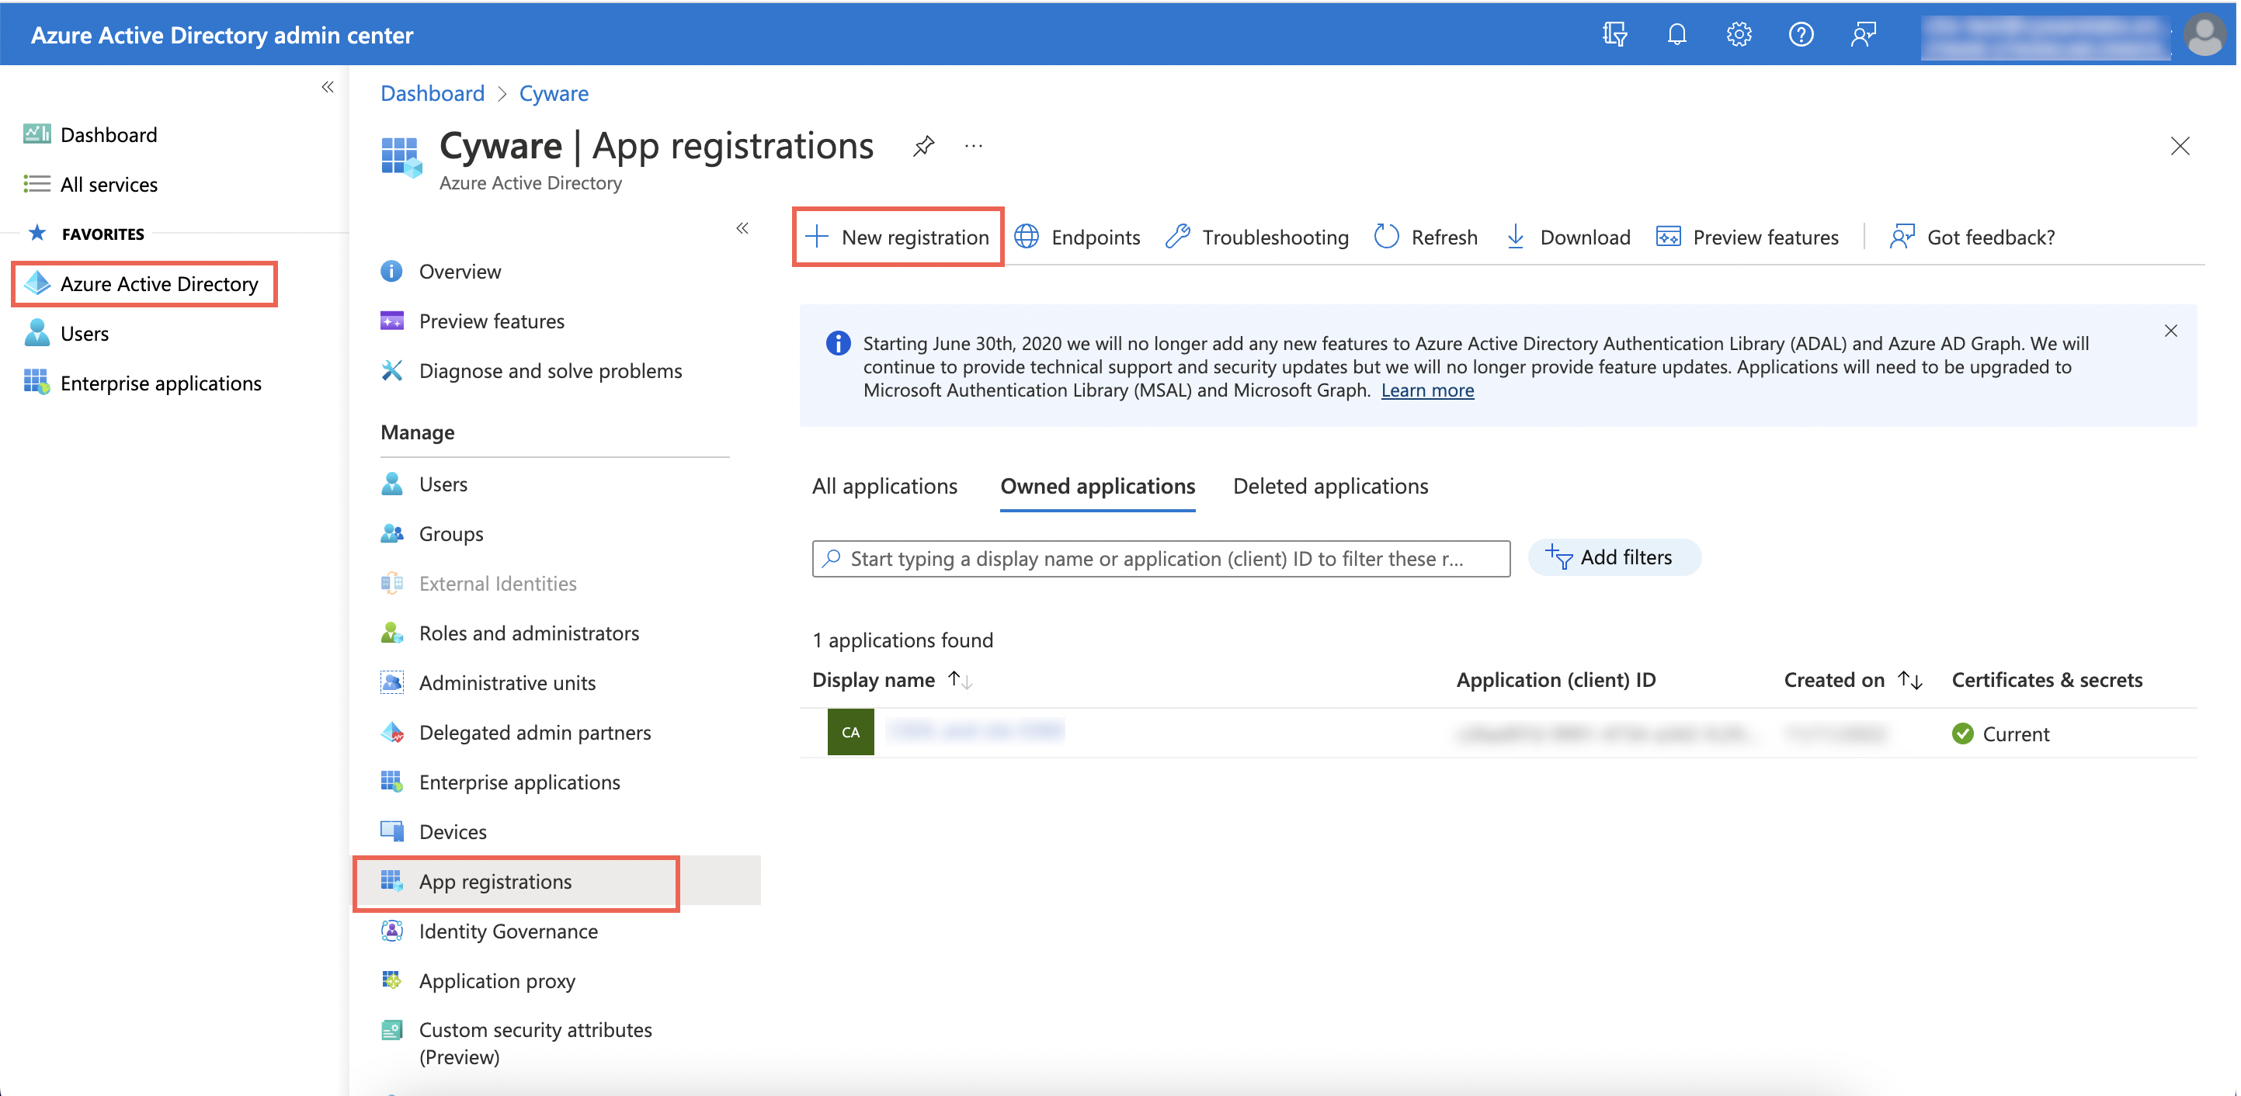The height and width of the screenshot is (1096, 2241).
Task: Collapse the Cyware resource menu
Action: (742, 228)
